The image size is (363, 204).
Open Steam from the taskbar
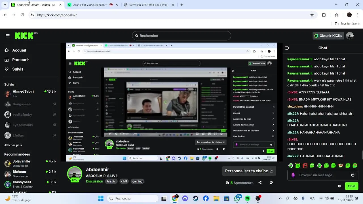tap(196, 198)
